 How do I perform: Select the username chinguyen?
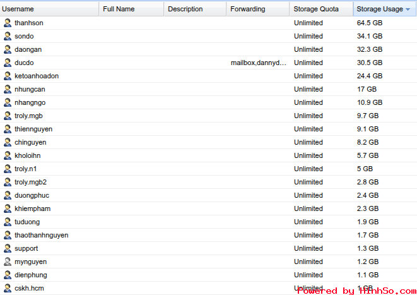pos(30,142)
